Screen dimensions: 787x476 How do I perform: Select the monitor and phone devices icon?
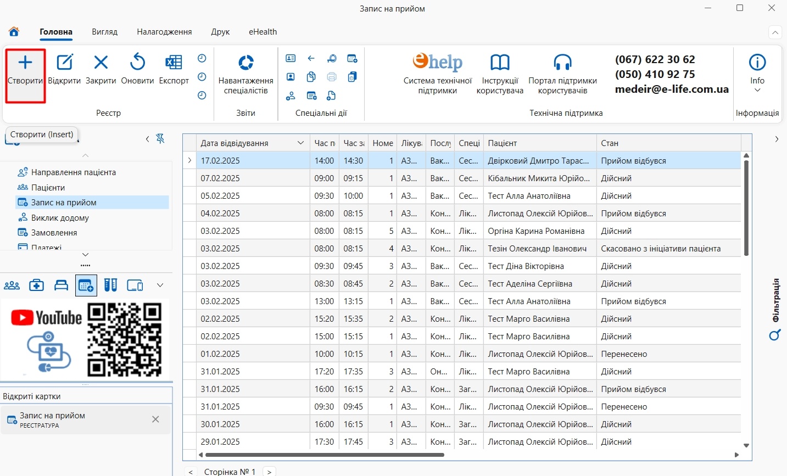[135, 285]
